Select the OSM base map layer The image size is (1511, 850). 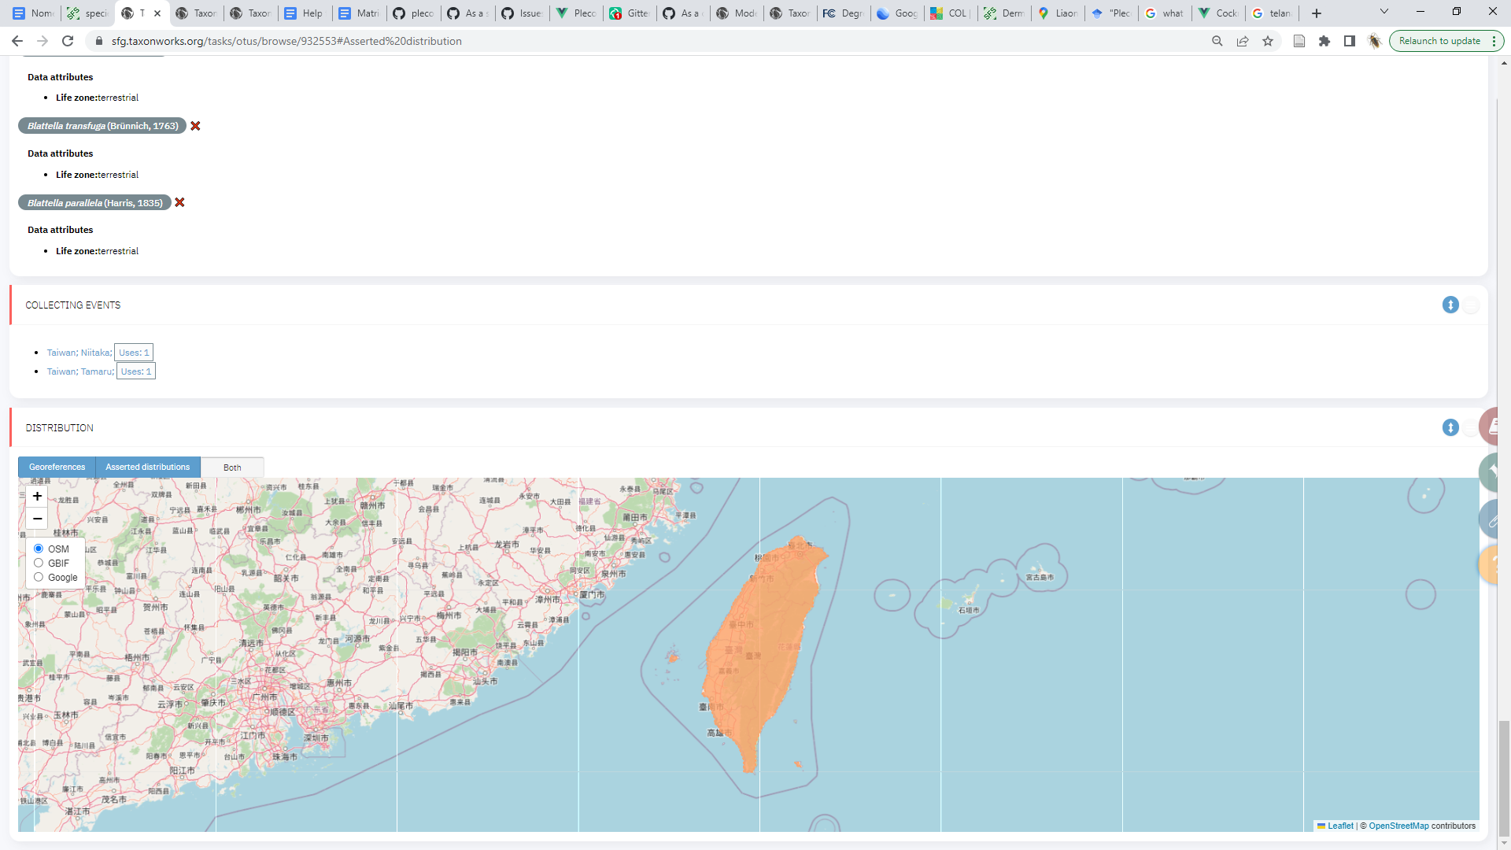38,549
